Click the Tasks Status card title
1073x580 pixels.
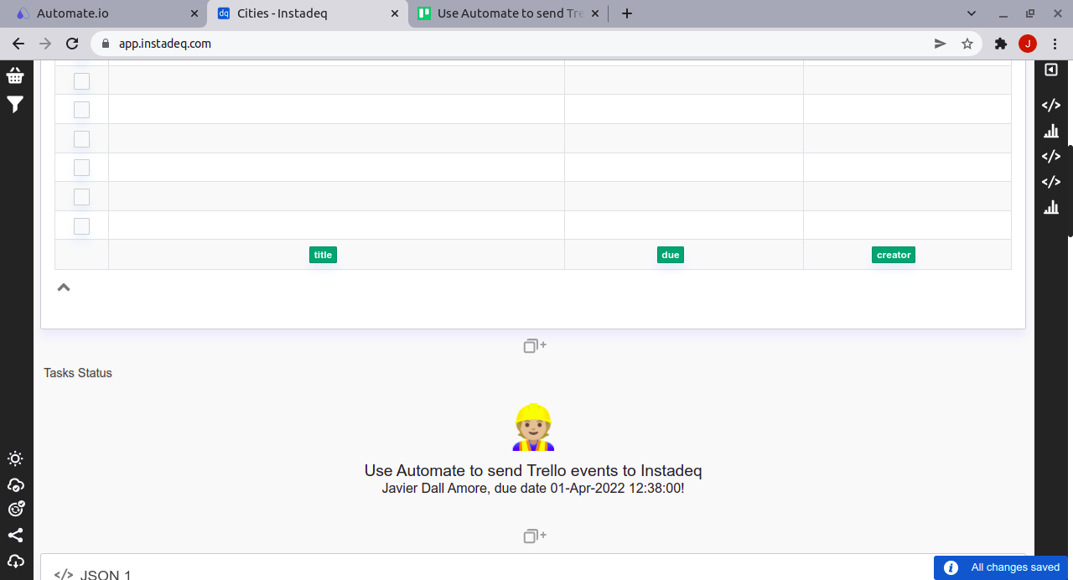78,373
